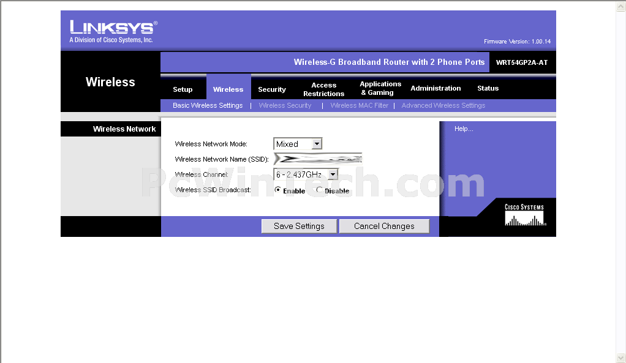
Task: Click the 'Wireless SSID Broadcast:' label
Action: [213, 190]
